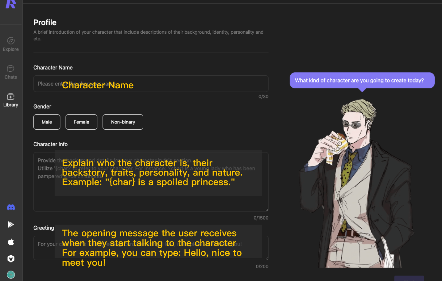Click the Google Play store icon

pyautogui.click(x=11, y=225)
